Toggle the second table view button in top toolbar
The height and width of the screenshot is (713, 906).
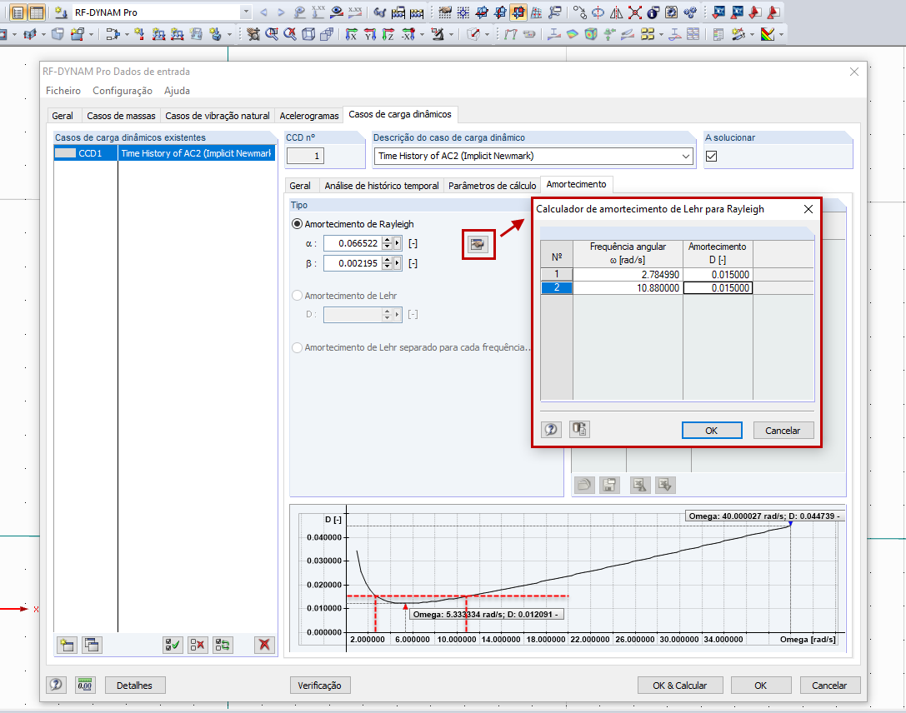(x=37, y=12)
